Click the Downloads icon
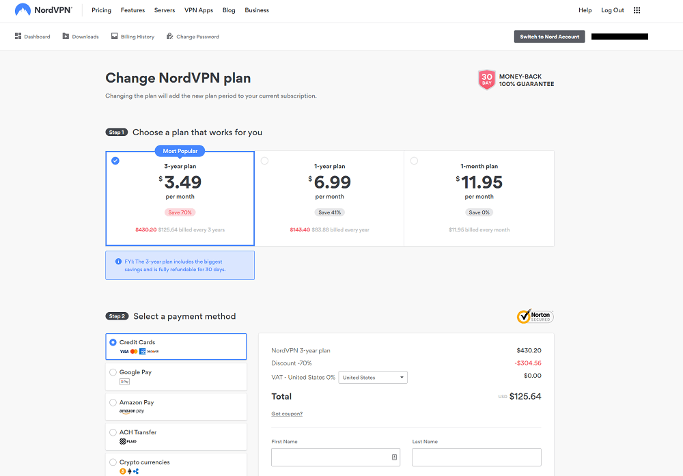Viewport: 683px width, 476px height. (x=66, y=36)
